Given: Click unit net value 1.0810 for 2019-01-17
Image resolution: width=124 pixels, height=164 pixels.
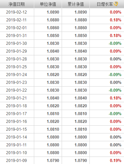Looking at the screenshot, I should coord(53,114).
